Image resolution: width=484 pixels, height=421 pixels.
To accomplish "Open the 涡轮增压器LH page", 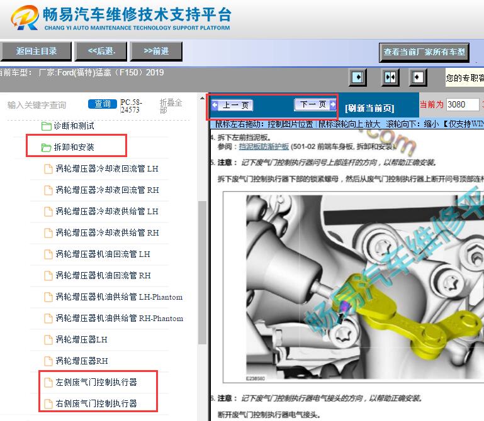I will [81, 339].
